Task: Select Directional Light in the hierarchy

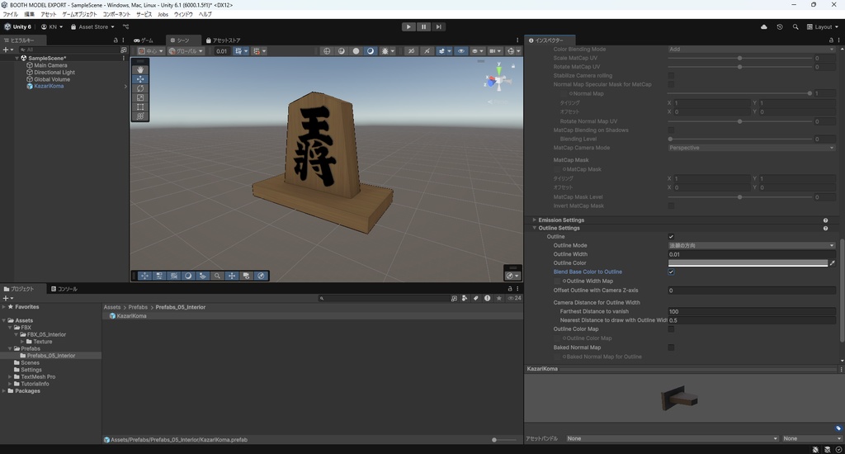Action: pyautogui.click(x=54, y=73)
